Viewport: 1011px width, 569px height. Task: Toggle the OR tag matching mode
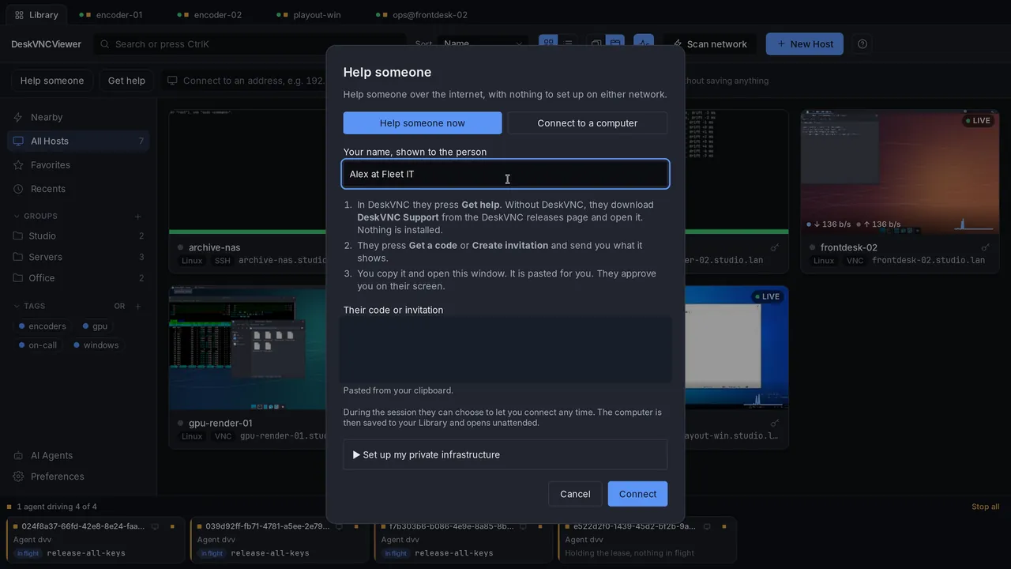(x=119, y=307)
